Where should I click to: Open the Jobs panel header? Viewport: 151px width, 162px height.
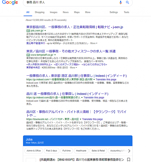click(78, 141)
